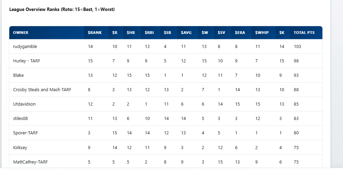Sort by $K column header
Screen dimensions: 343x170
coord(282,33)
